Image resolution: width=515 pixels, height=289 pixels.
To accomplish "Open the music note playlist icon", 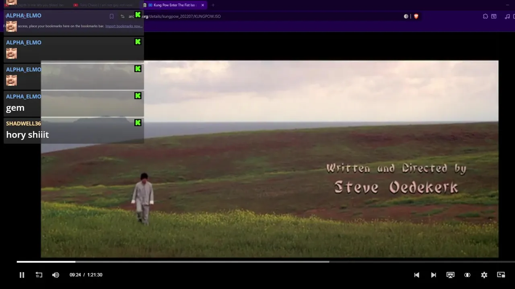I will pos(507,16).
